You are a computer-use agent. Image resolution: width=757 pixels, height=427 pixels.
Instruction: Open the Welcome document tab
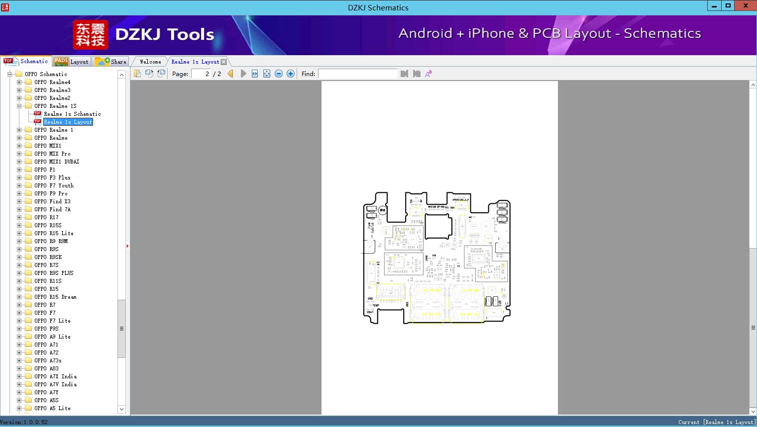point(150,62)
